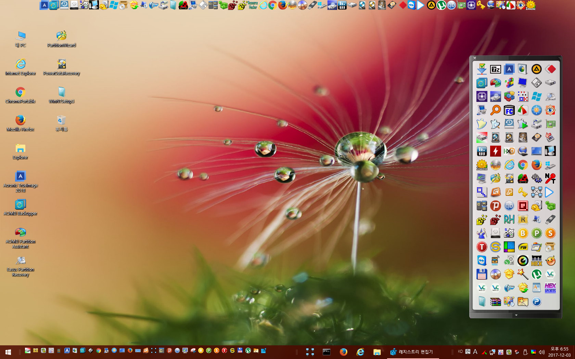Close the launcher panel with X

coord(475,58)
